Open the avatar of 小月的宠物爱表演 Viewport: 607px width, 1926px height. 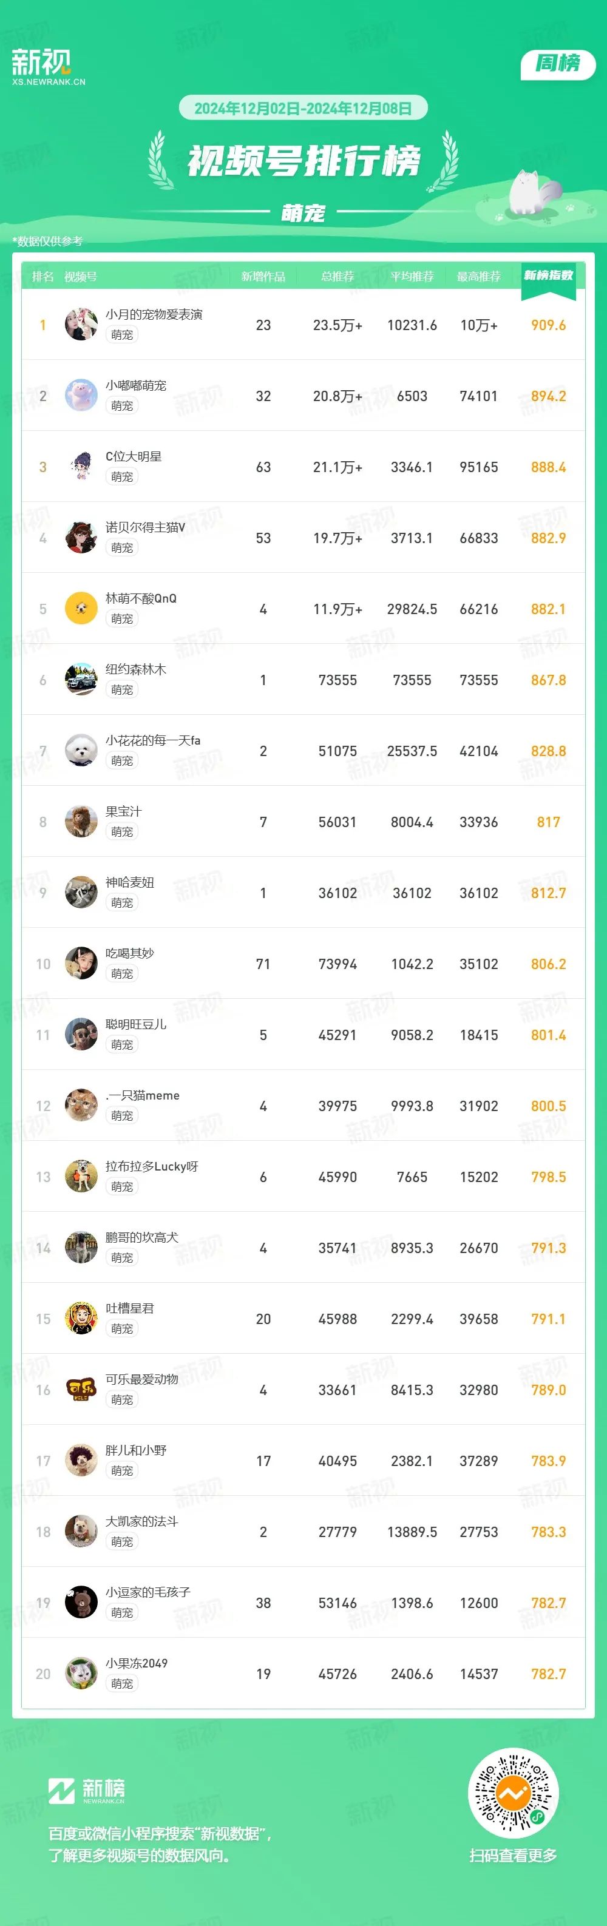pyautogui.click(x=81, y=325)
